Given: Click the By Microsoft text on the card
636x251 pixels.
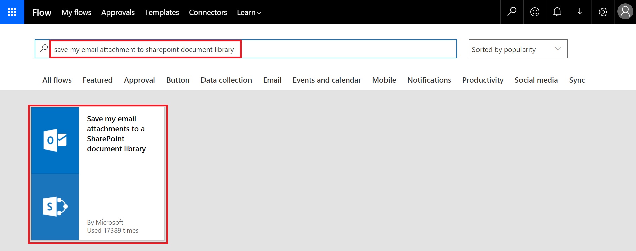Looking at the screenshot, I should click(105, 222).
